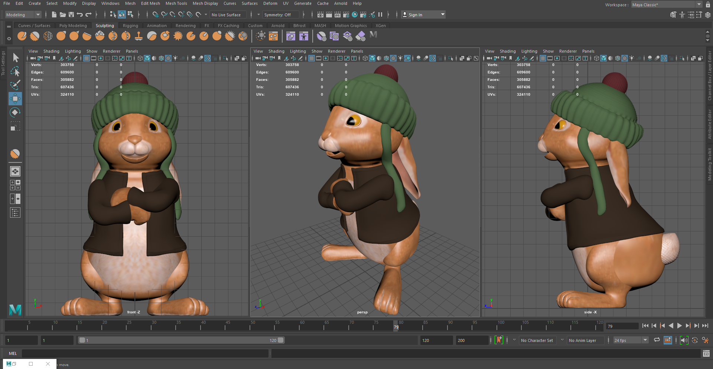Open the Script Editor icon
This screenshot has width=713, height=369.
click(x=706, y=353)
